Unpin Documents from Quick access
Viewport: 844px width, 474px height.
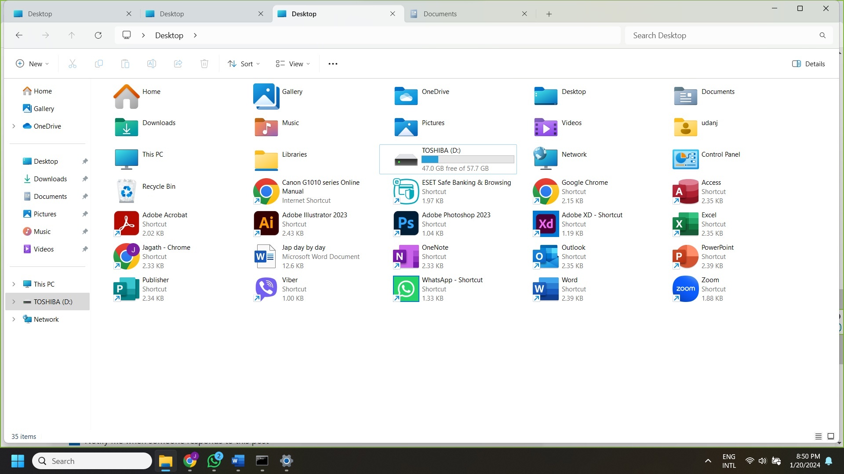[x=85, y=196]
